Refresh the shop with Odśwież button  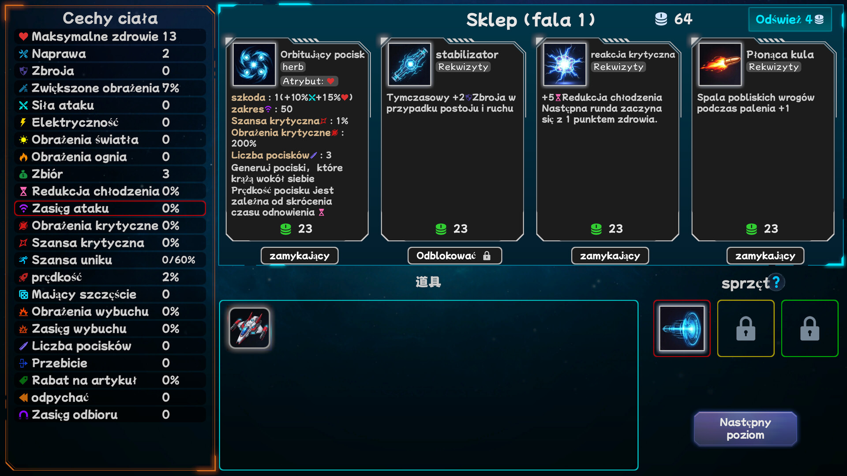tap(790, 19)
